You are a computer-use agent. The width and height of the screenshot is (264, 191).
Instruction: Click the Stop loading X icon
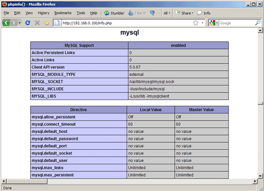[x=37, y=22]
